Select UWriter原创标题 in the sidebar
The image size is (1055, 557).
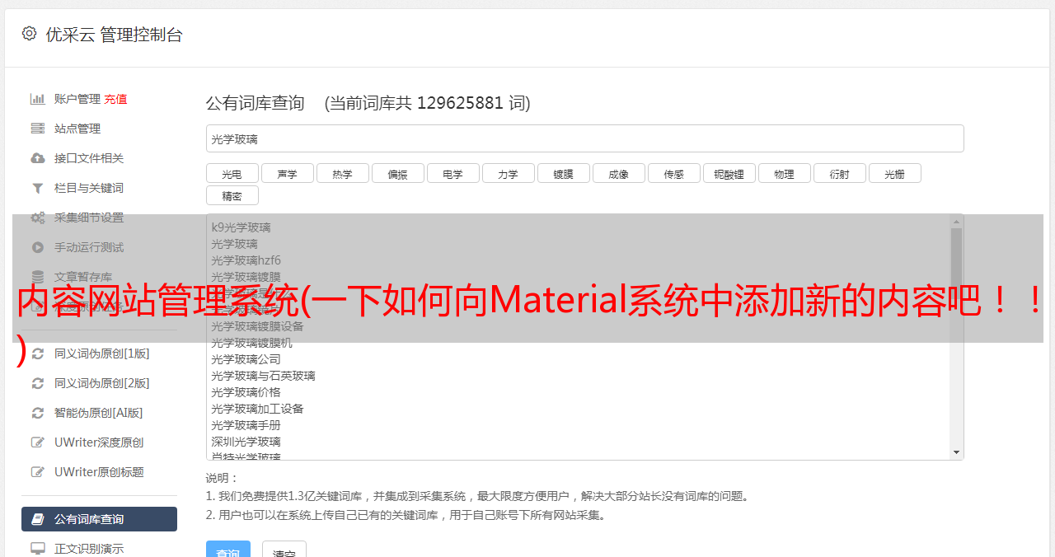(99, 472)
